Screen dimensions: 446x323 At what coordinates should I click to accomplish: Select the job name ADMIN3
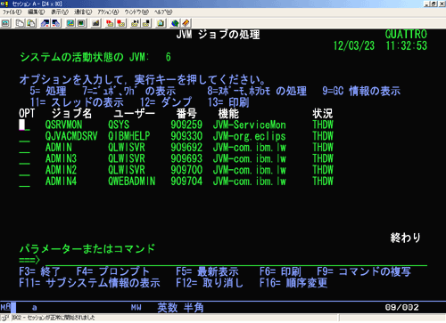[x=61, y=158]
